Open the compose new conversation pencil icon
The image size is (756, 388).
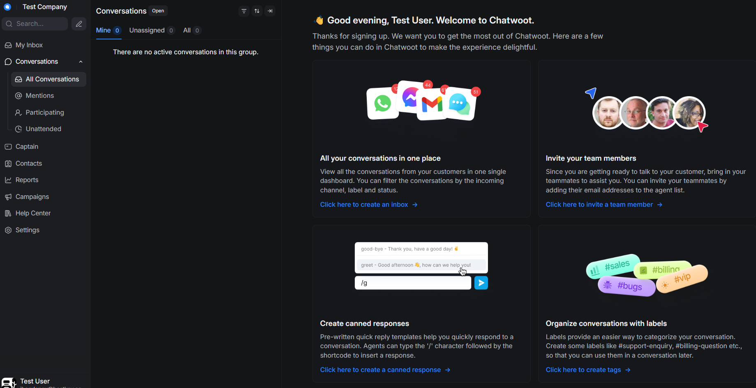coord(79,24)
